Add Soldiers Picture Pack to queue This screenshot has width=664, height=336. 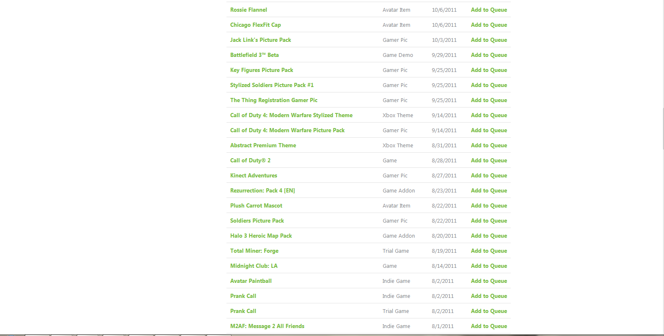[x=489, y=221]
